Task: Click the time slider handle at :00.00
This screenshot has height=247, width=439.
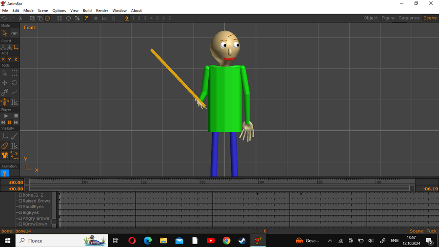Action: (27, 182)
